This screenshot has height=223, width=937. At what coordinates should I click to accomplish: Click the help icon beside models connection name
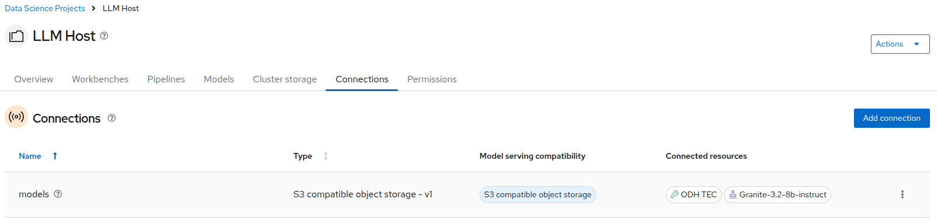point(58,194)
